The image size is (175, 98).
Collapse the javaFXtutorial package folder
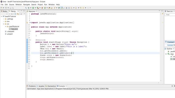[x=6, y=26]
